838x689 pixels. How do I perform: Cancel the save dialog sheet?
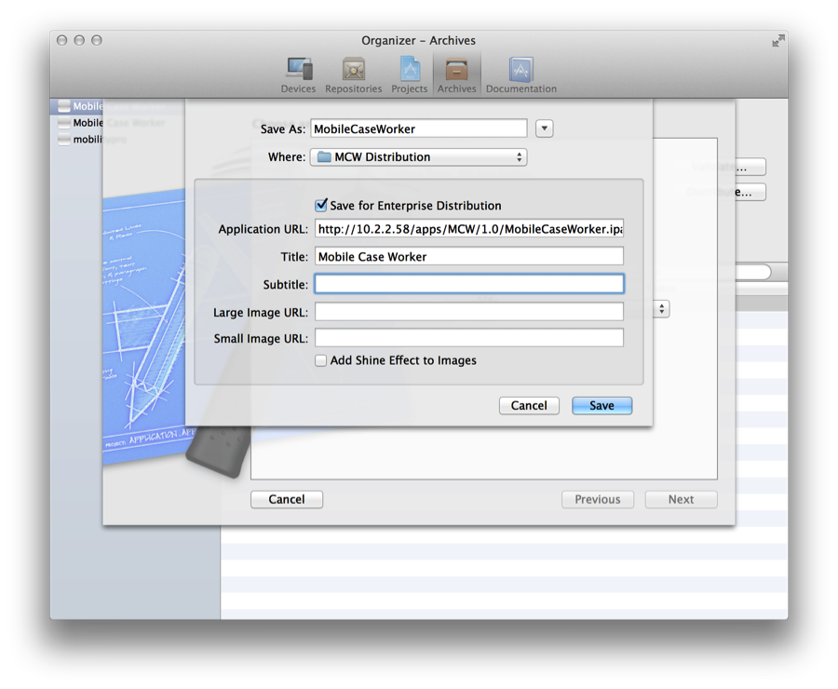[529, 406]
